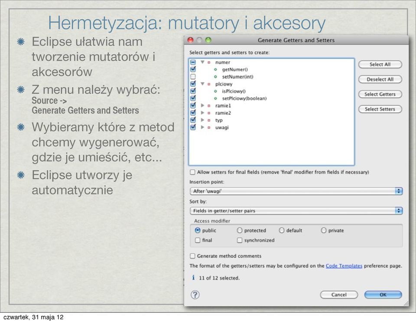Viewport: 416px width, 321px height.
Task: Uncheck the uwagi checkbox
Action: (193, 127)
